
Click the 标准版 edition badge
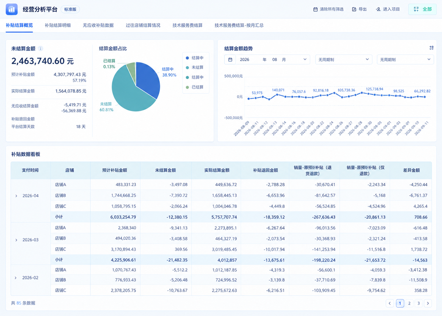click(x=70, y=10)
